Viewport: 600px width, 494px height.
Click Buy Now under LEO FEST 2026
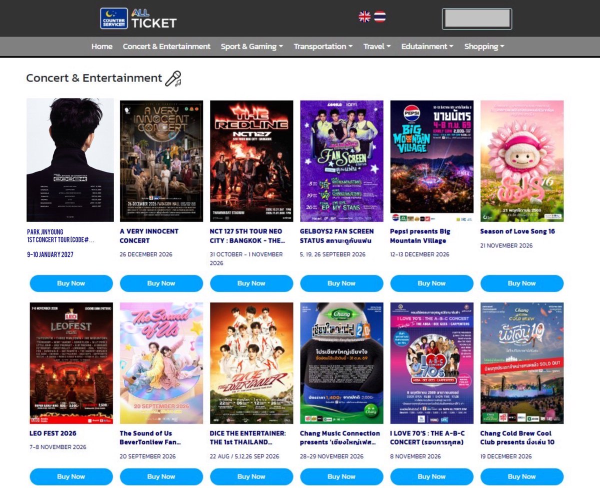(x=71, y=477)
